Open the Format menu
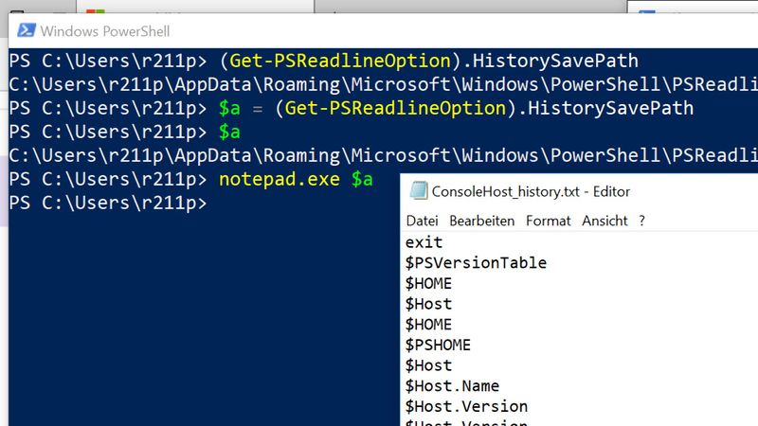The width and height of the screenshot is (758, 426). (549, 221)
